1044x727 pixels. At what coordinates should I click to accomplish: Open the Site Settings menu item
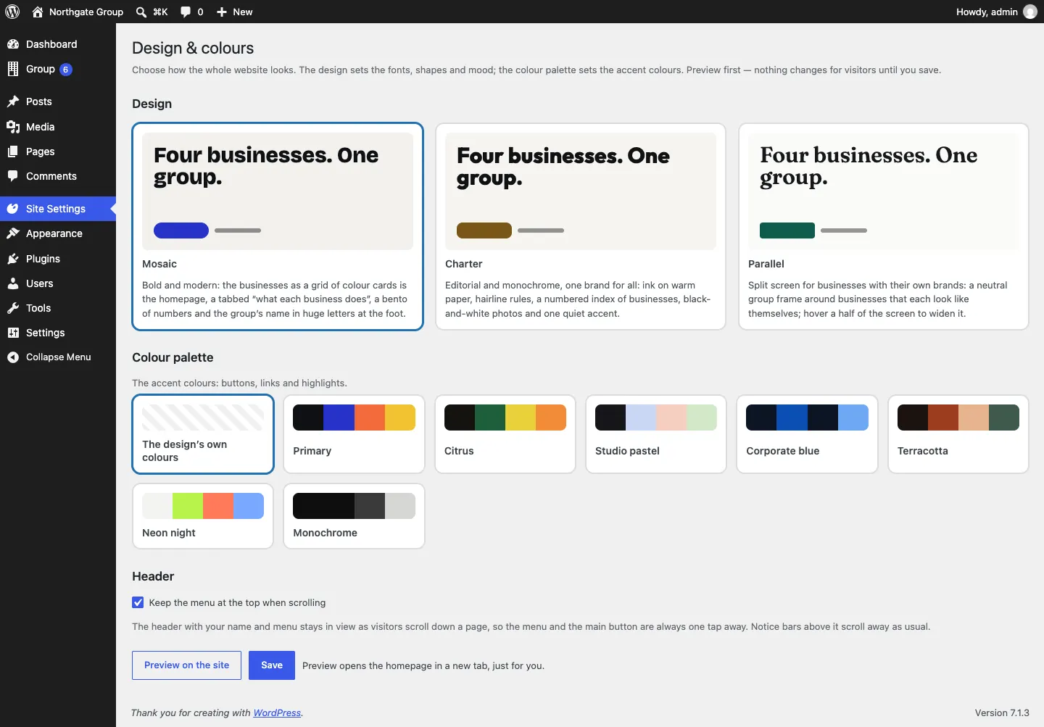pyautogui.click(x=58, y=209)
